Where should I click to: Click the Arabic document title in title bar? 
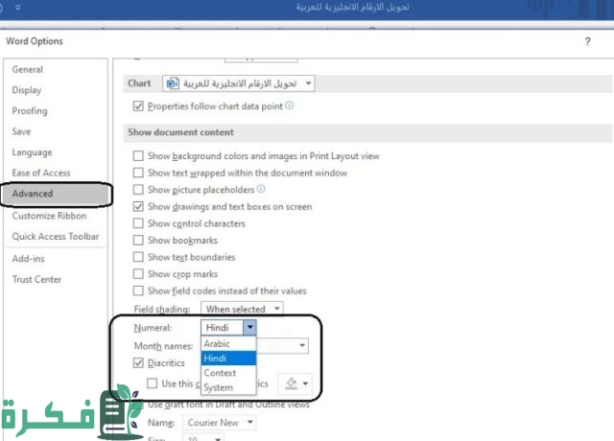pos(352,7)
